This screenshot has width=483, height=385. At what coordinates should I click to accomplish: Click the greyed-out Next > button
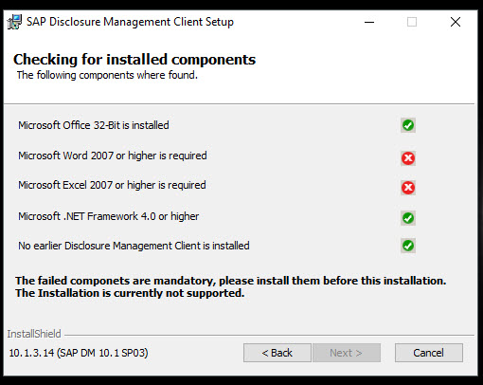tap(347, 353)
